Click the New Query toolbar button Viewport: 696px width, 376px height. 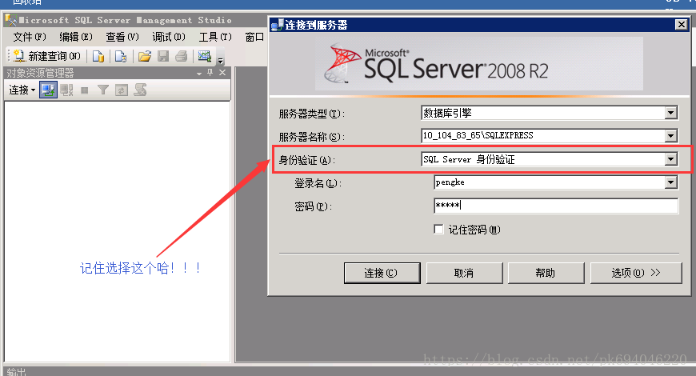(x=46, y=56)
